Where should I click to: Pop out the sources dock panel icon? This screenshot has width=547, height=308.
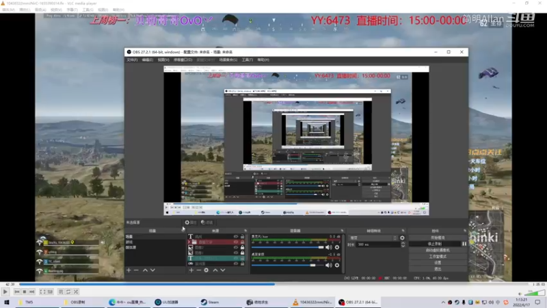pyautogui.click(x=245, y=231)
